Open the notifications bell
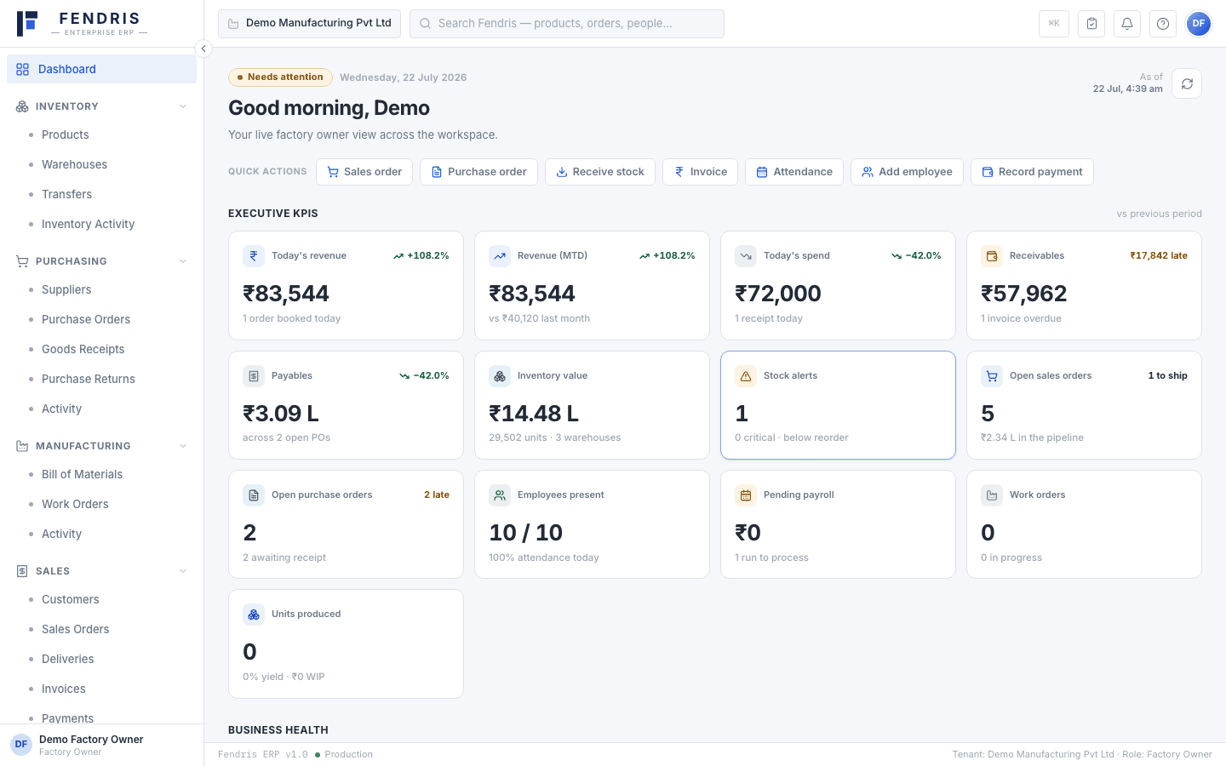Viewport: 1226px width, 766px height. (x=1127, y=24)
